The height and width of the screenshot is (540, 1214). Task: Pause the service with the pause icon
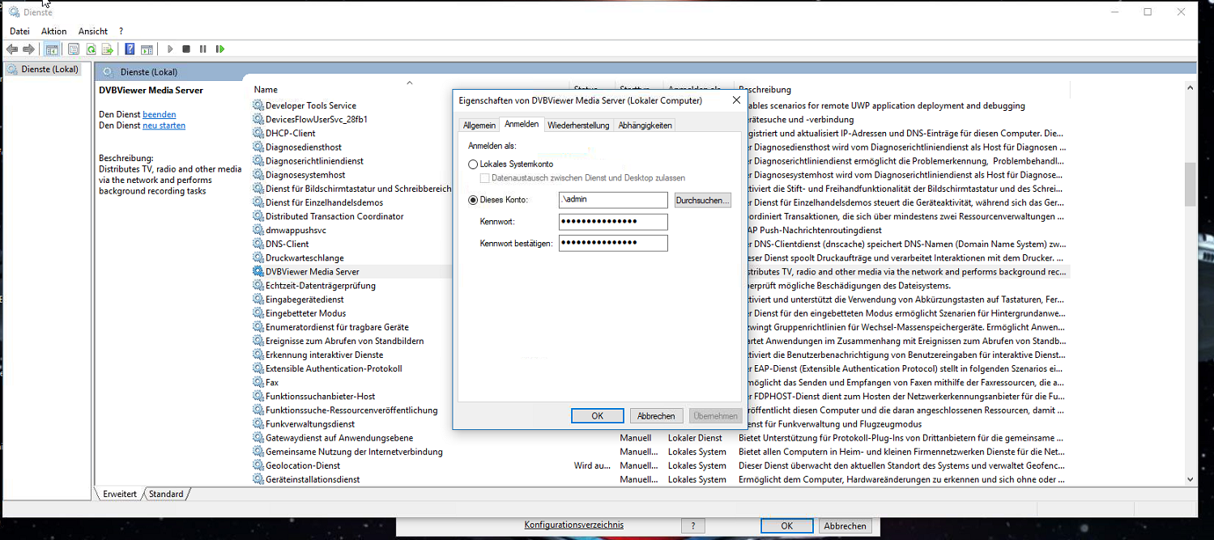(x=203, y=49)
